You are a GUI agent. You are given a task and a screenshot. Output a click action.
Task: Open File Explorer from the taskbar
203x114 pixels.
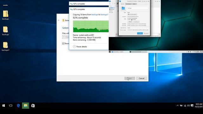[26, 105]
